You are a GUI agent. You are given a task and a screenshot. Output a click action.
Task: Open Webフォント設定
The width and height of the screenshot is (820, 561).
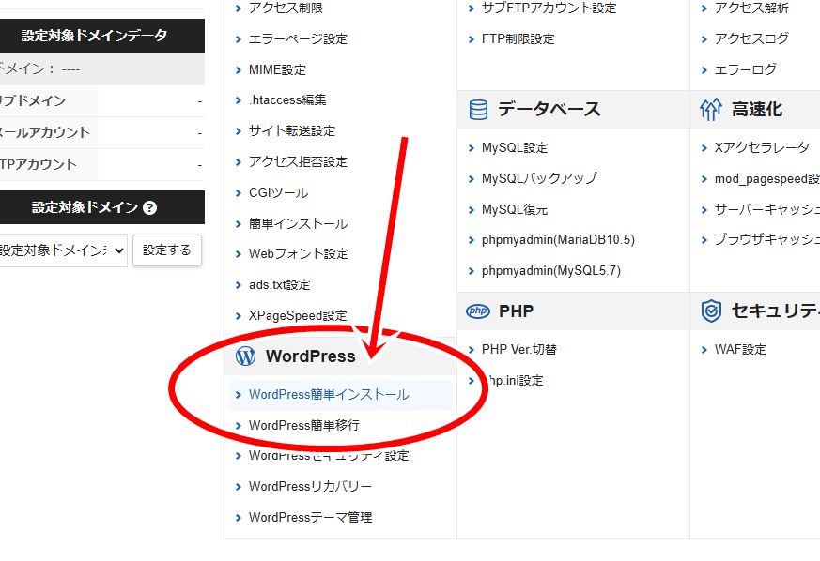click(299, 254)
